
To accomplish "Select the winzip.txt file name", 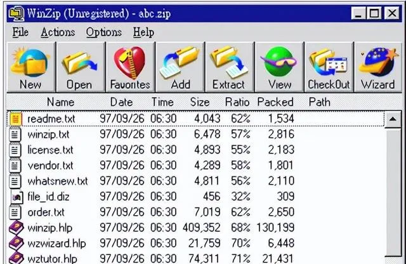I will pos(48,135).
